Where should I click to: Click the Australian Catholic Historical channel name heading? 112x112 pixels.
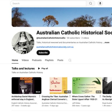coord(74,33)
